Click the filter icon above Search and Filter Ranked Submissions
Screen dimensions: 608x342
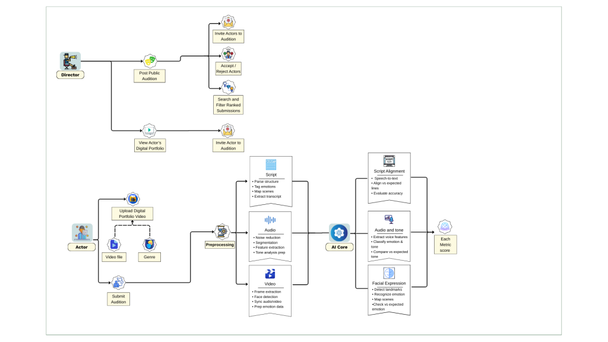(x=229, y=87)
